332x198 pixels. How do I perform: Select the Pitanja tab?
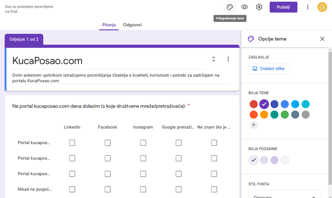click(109, 25)
